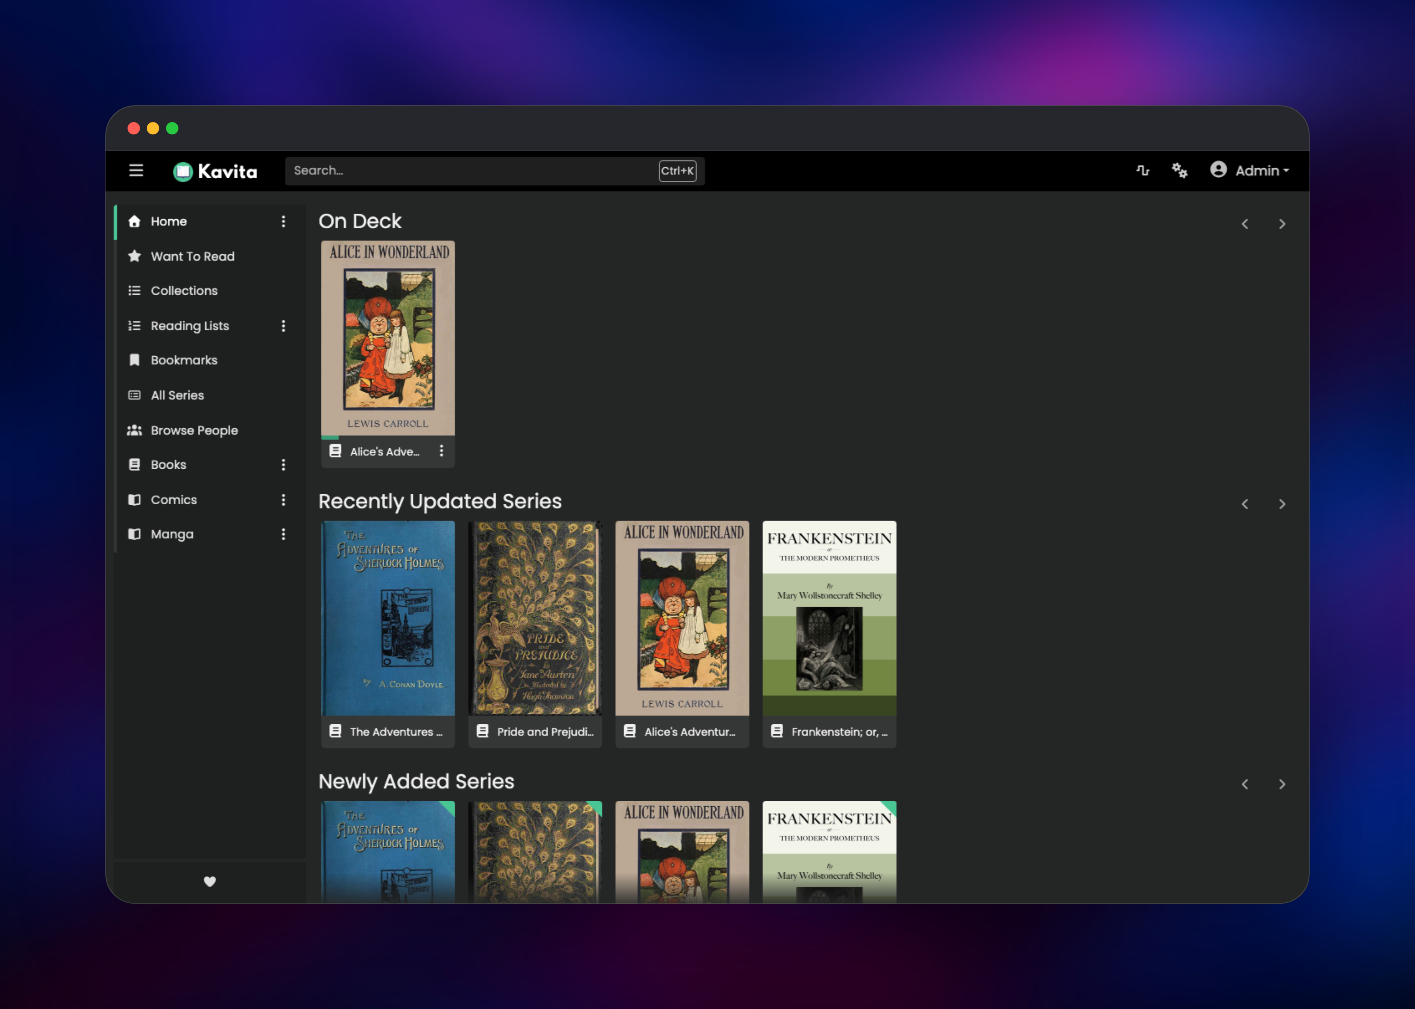
Task: Click the All Series icon
Action: point(134,395)
